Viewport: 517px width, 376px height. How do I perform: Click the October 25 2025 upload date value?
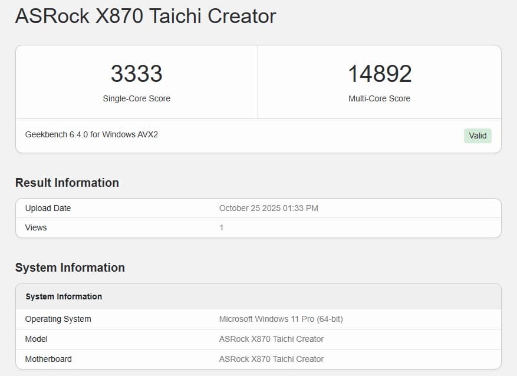point(268,208)
